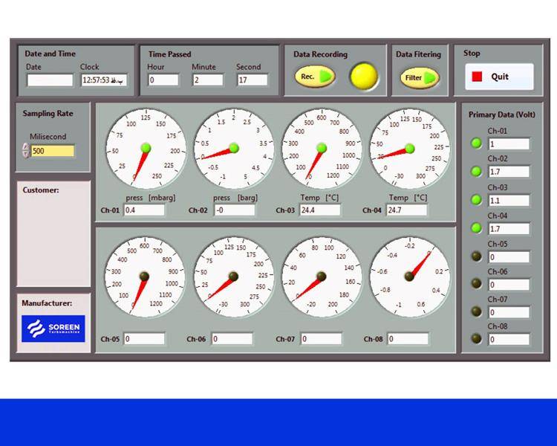Click the green Ch-01 status LED
Viewport: 557px width, 446px height.
coord(476,143)
